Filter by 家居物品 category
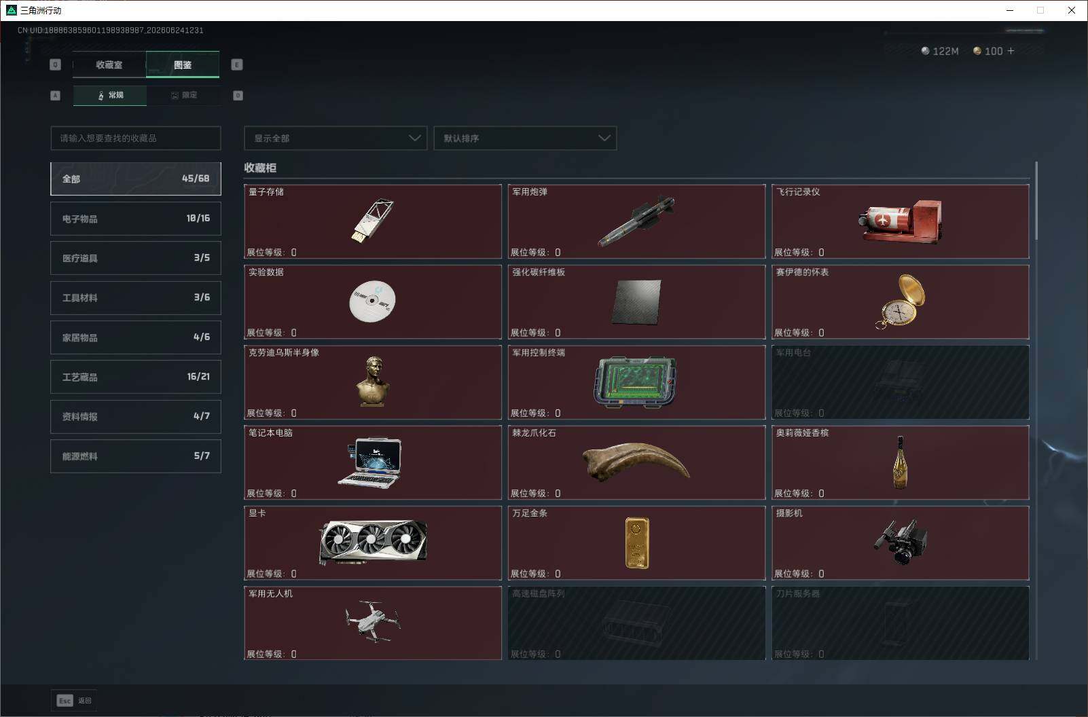 pos(136,337)
